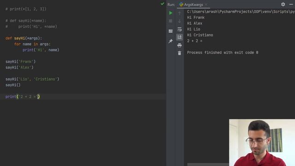The height and width of the screenshot is (166, 295).
Task: Click the webcam video overlay thumbnail
Action: 262,142
